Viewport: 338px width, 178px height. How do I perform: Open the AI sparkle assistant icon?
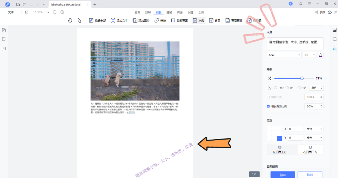(x=334, y=48)
